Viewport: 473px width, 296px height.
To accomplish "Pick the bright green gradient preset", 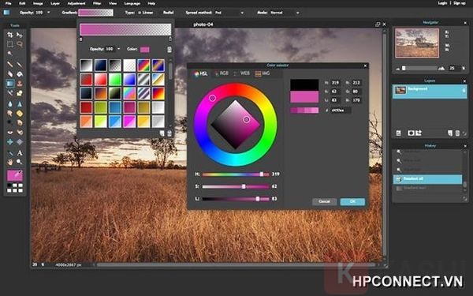I will (x=115, y=80).
